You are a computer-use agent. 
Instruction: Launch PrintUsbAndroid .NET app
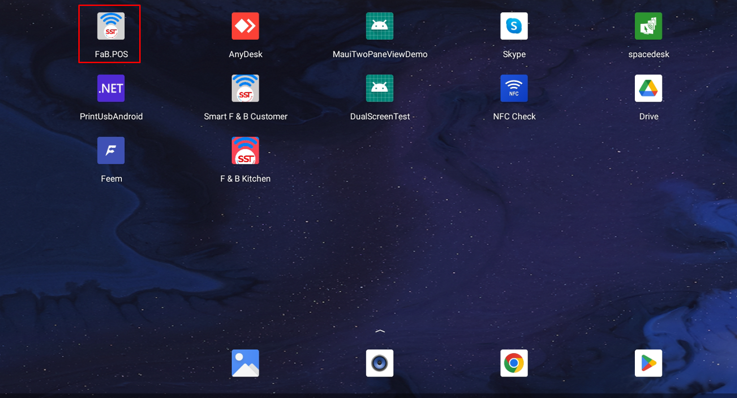(111, 89)
